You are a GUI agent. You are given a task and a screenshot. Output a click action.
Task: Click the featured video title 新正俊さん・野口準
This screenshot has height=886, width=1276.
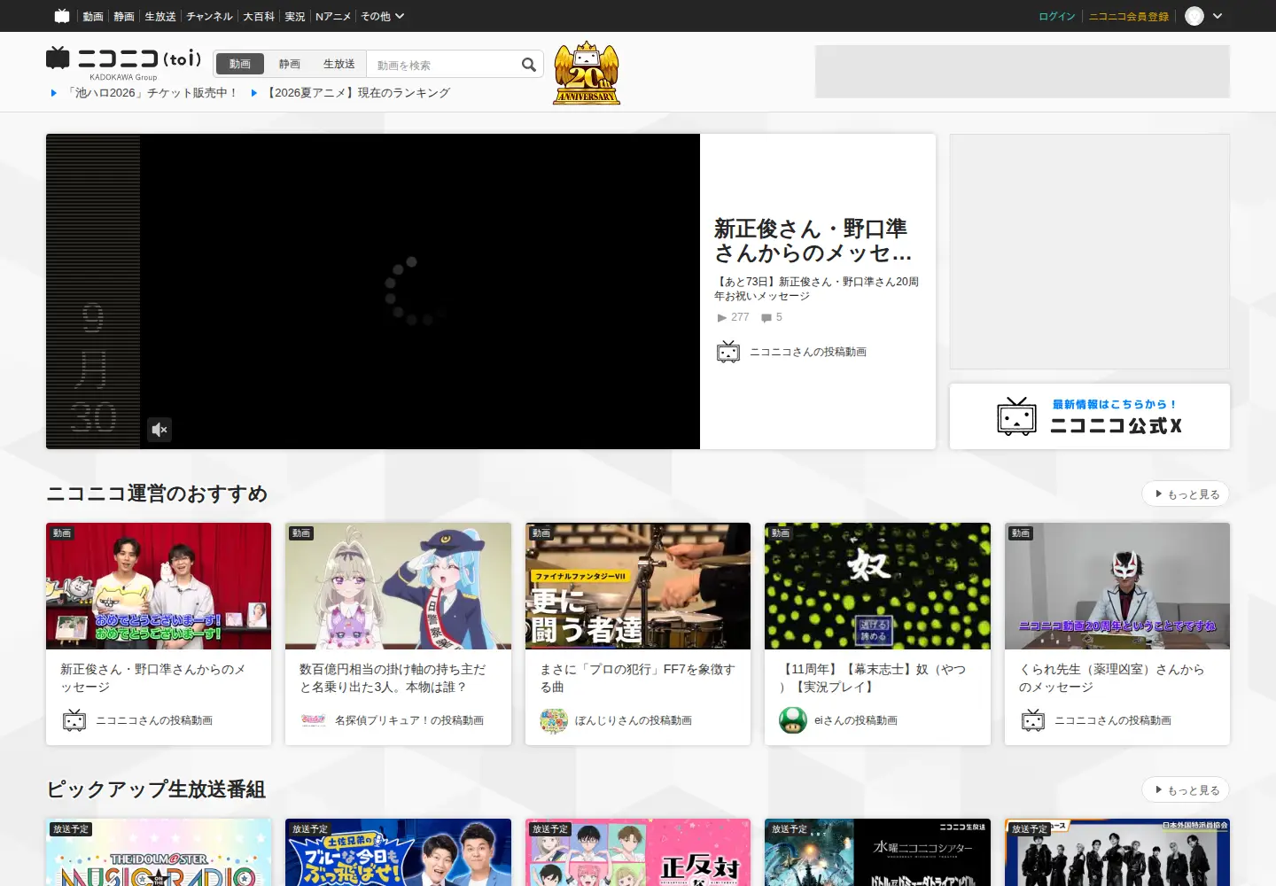click(x=813, y=241)
